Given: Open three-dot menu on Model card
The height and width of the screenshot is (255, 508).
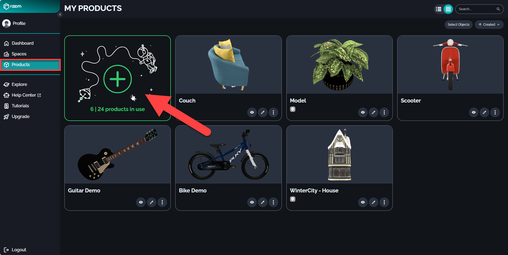Looking at the screenshot, I should click(384, 112).
